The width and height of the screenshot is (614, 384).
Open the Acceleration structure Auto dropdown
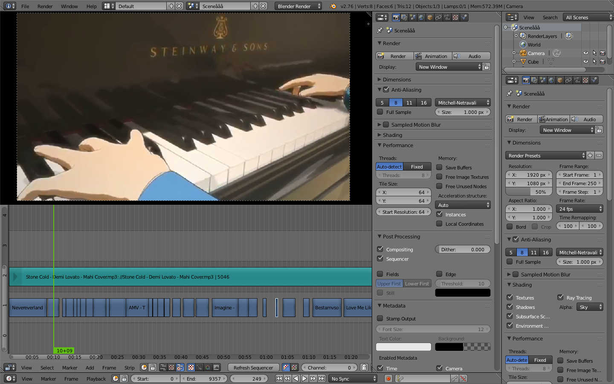tap(463, 205)
